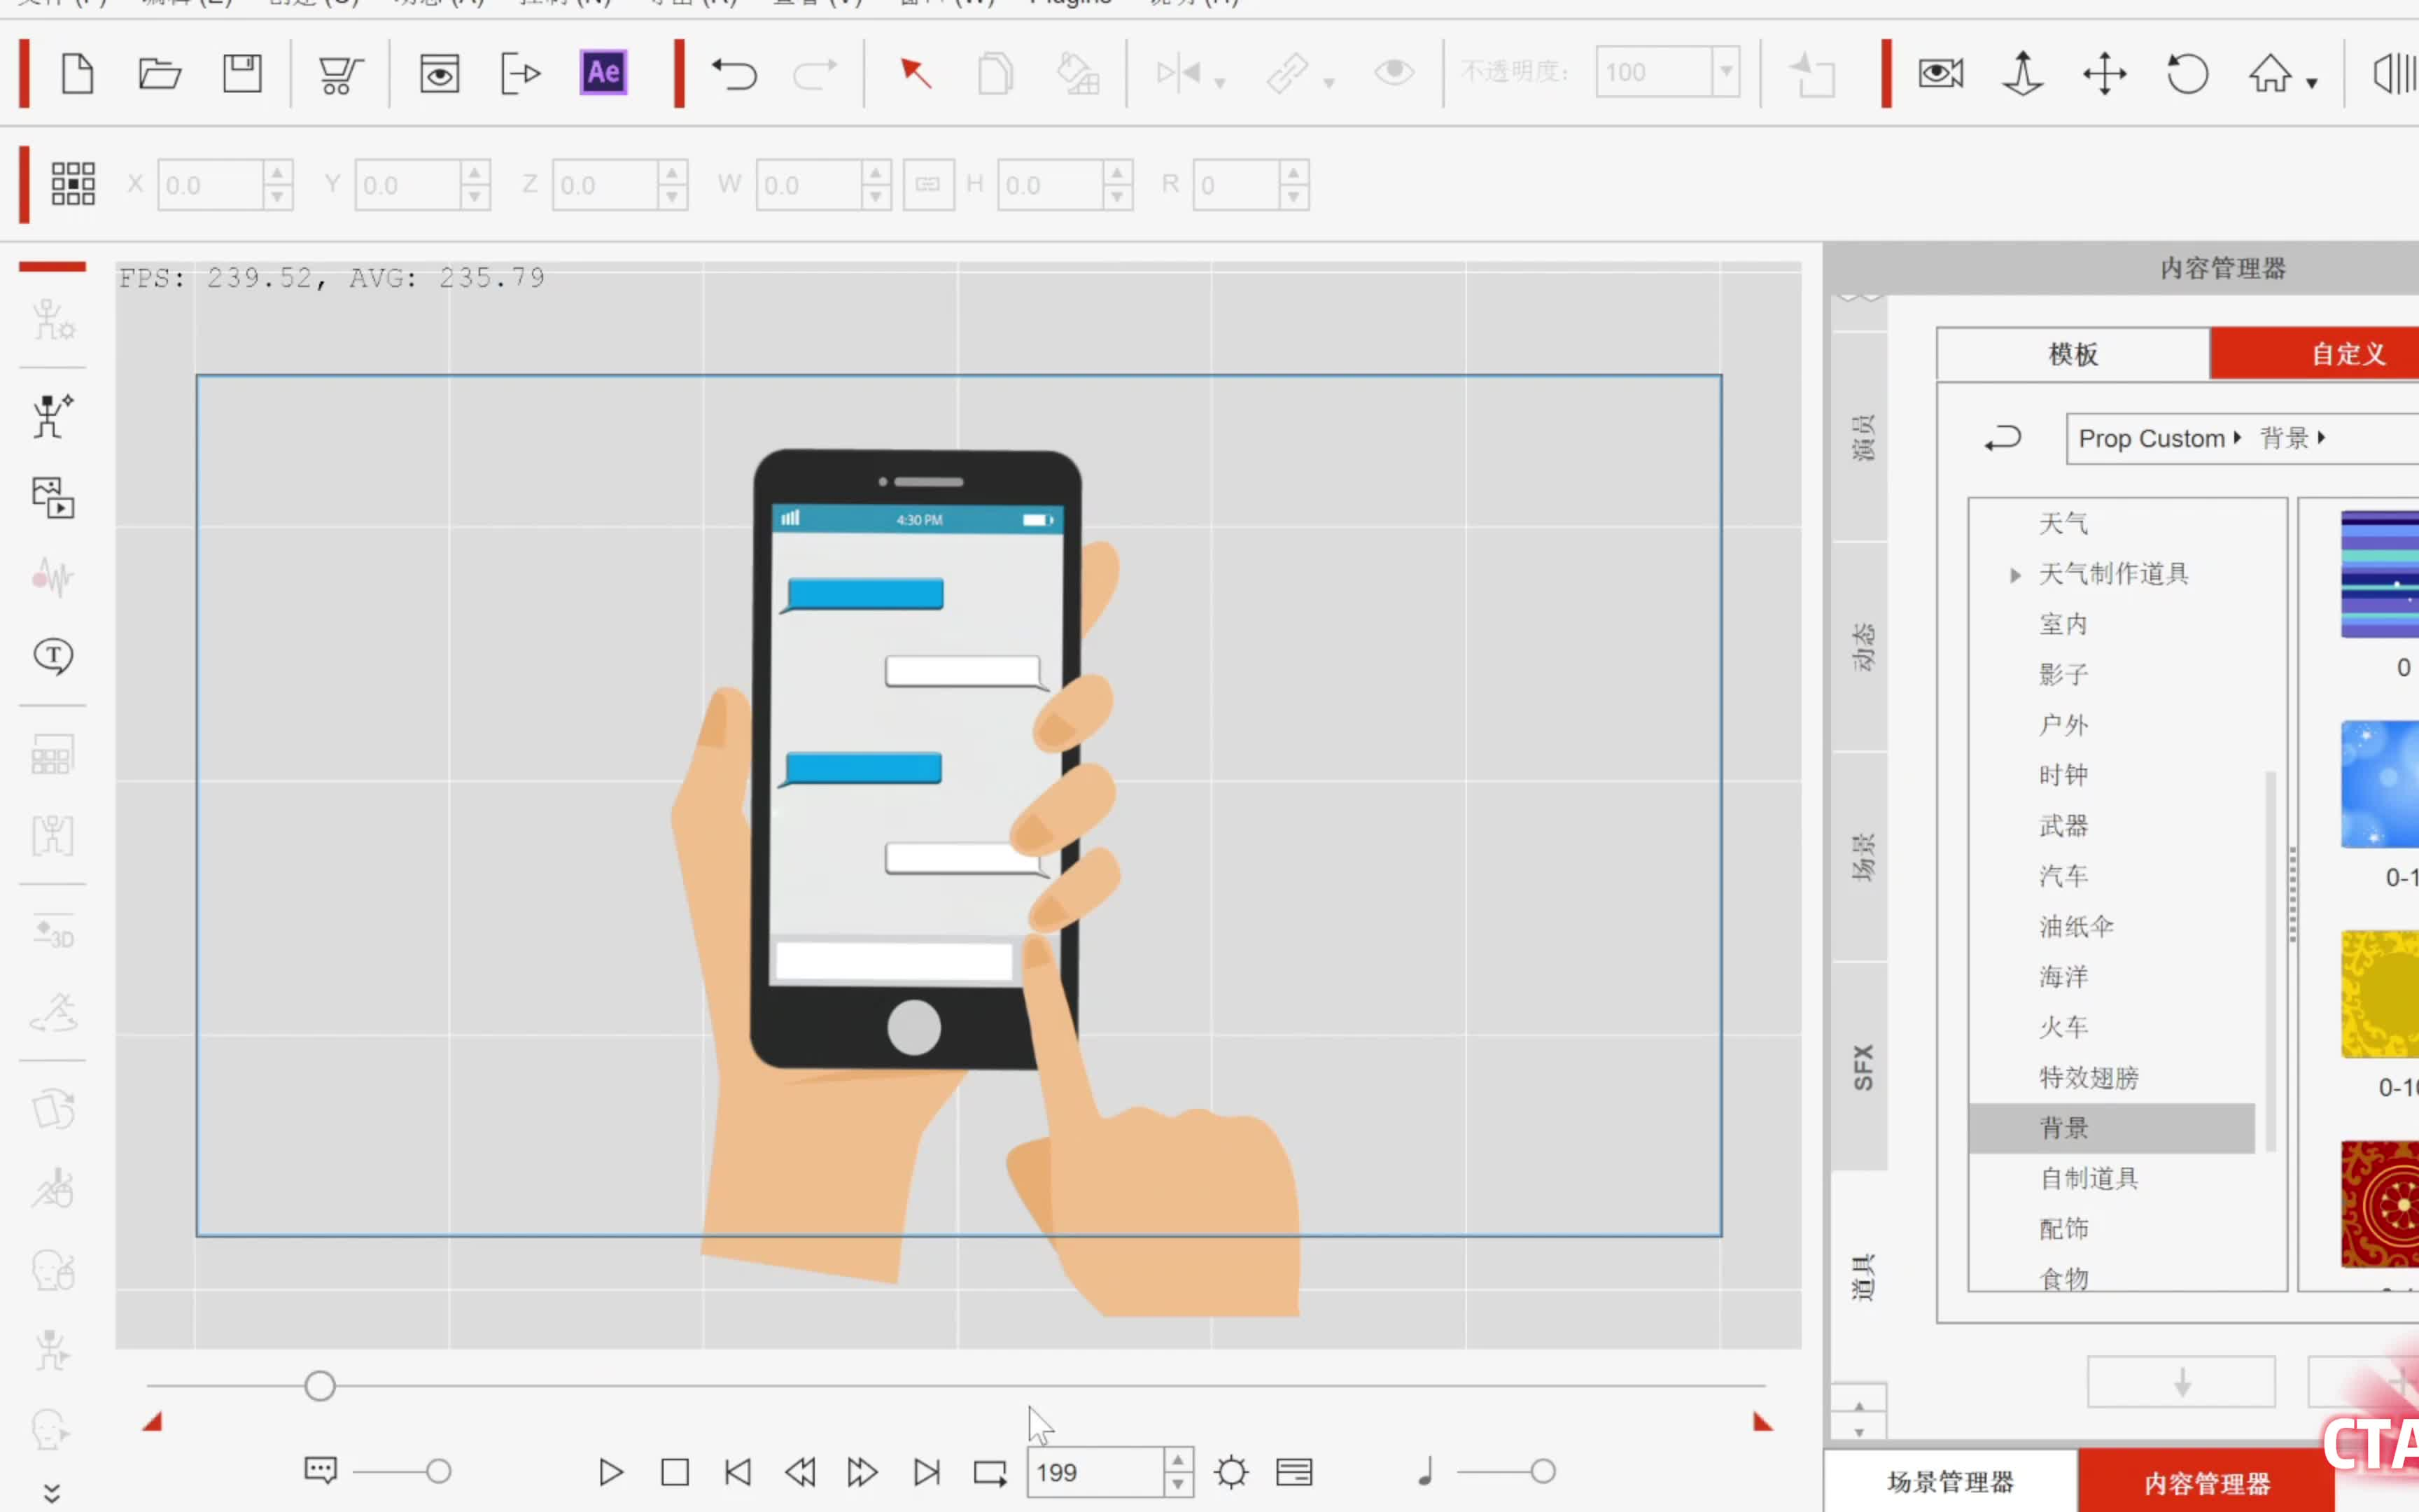Click the home view icon

pos(2269,74)
